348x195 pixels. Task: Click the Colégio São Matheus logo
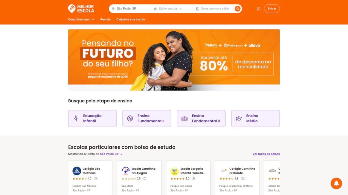tap(77, 171)
